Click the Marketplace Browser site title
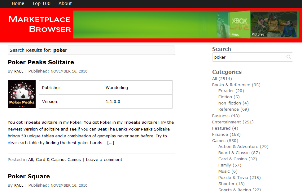302x191 pixels. coord(40,24)
